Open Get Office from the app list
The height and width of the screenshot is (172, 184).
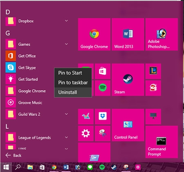(x=37, y=56)
